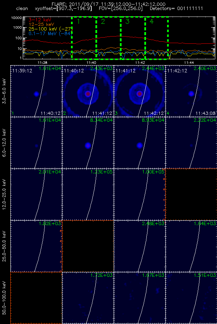
Task: Select interval number 4 in the light curve
Action: pyautogui.click(x=152, y=21)
